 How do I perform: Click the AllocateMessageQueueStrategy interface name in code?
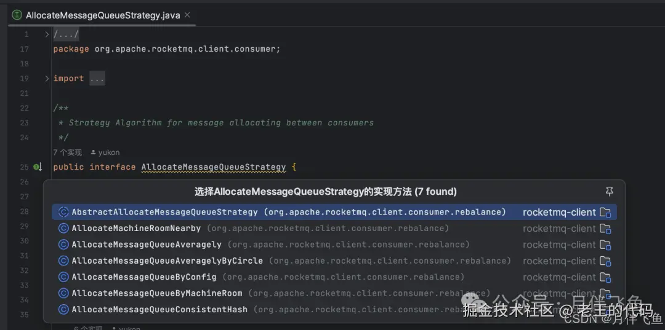click(x=213, y=167)
